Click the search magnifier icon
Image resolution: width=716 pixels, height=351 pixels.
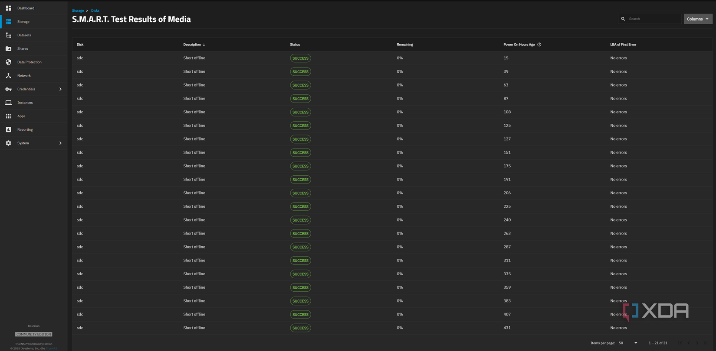coord(623,19)
